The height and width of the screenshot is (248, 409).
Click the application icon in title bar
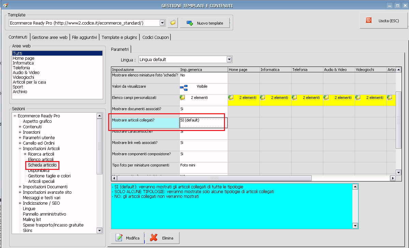[x=6, y=5]
